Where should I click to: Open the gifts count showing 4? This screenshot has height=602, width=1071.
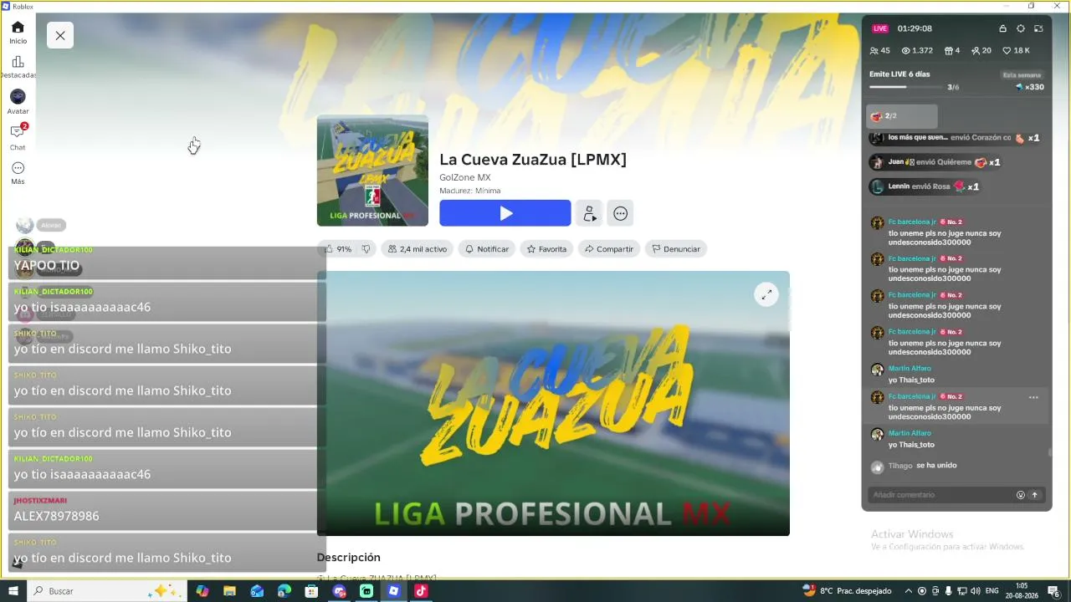952,51
